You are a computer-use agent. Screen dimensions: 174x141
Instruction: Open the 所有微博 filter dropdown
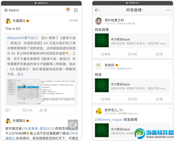(135, 10)
